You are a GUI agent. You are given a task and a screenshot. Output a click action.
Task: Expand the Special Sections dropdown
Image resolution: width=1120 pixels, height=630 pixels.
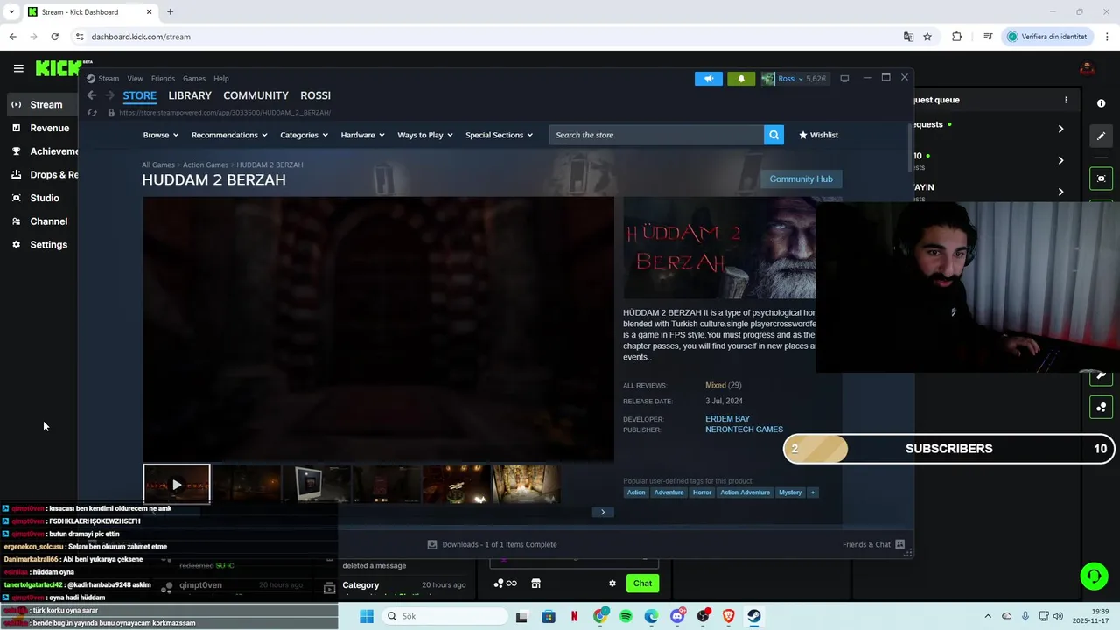[x=499, y=135]
